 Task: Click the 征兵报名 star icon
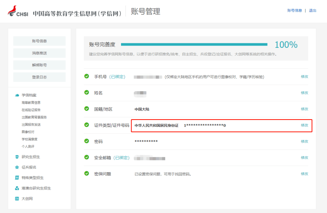(17, 167)
